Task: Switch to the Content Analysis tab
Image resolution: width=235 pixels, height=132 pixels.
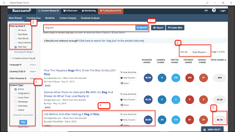Action: tap(68, 18)
